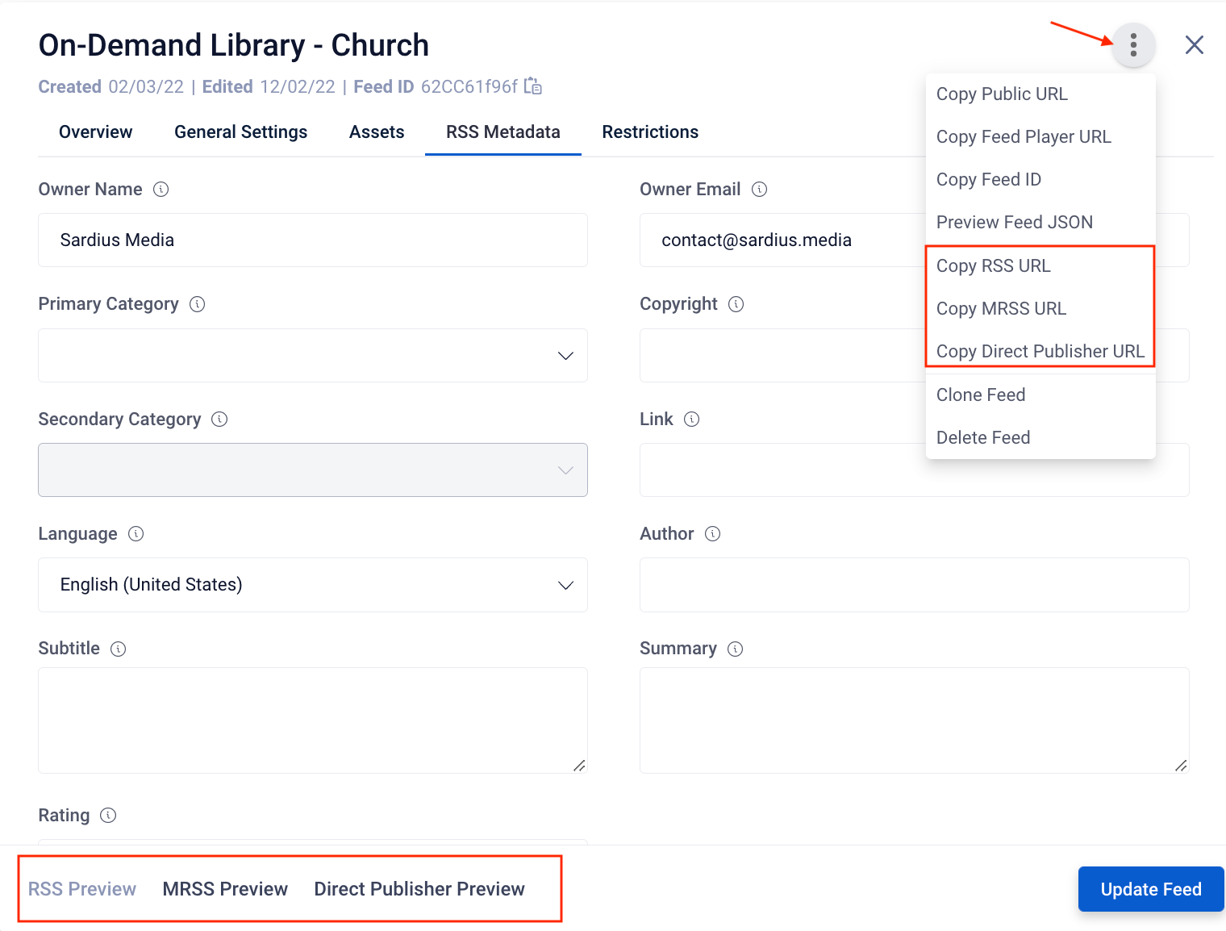Screen dimensions: 1226x931
Task: Open the Assets tab
Action: point(377,132)
